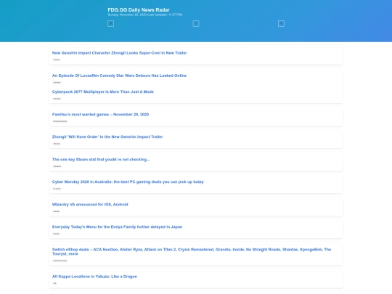This screenshot has width=392, height=294.
Task: Click source tag under one key Steam stat headline
Action: coord(57,166)
